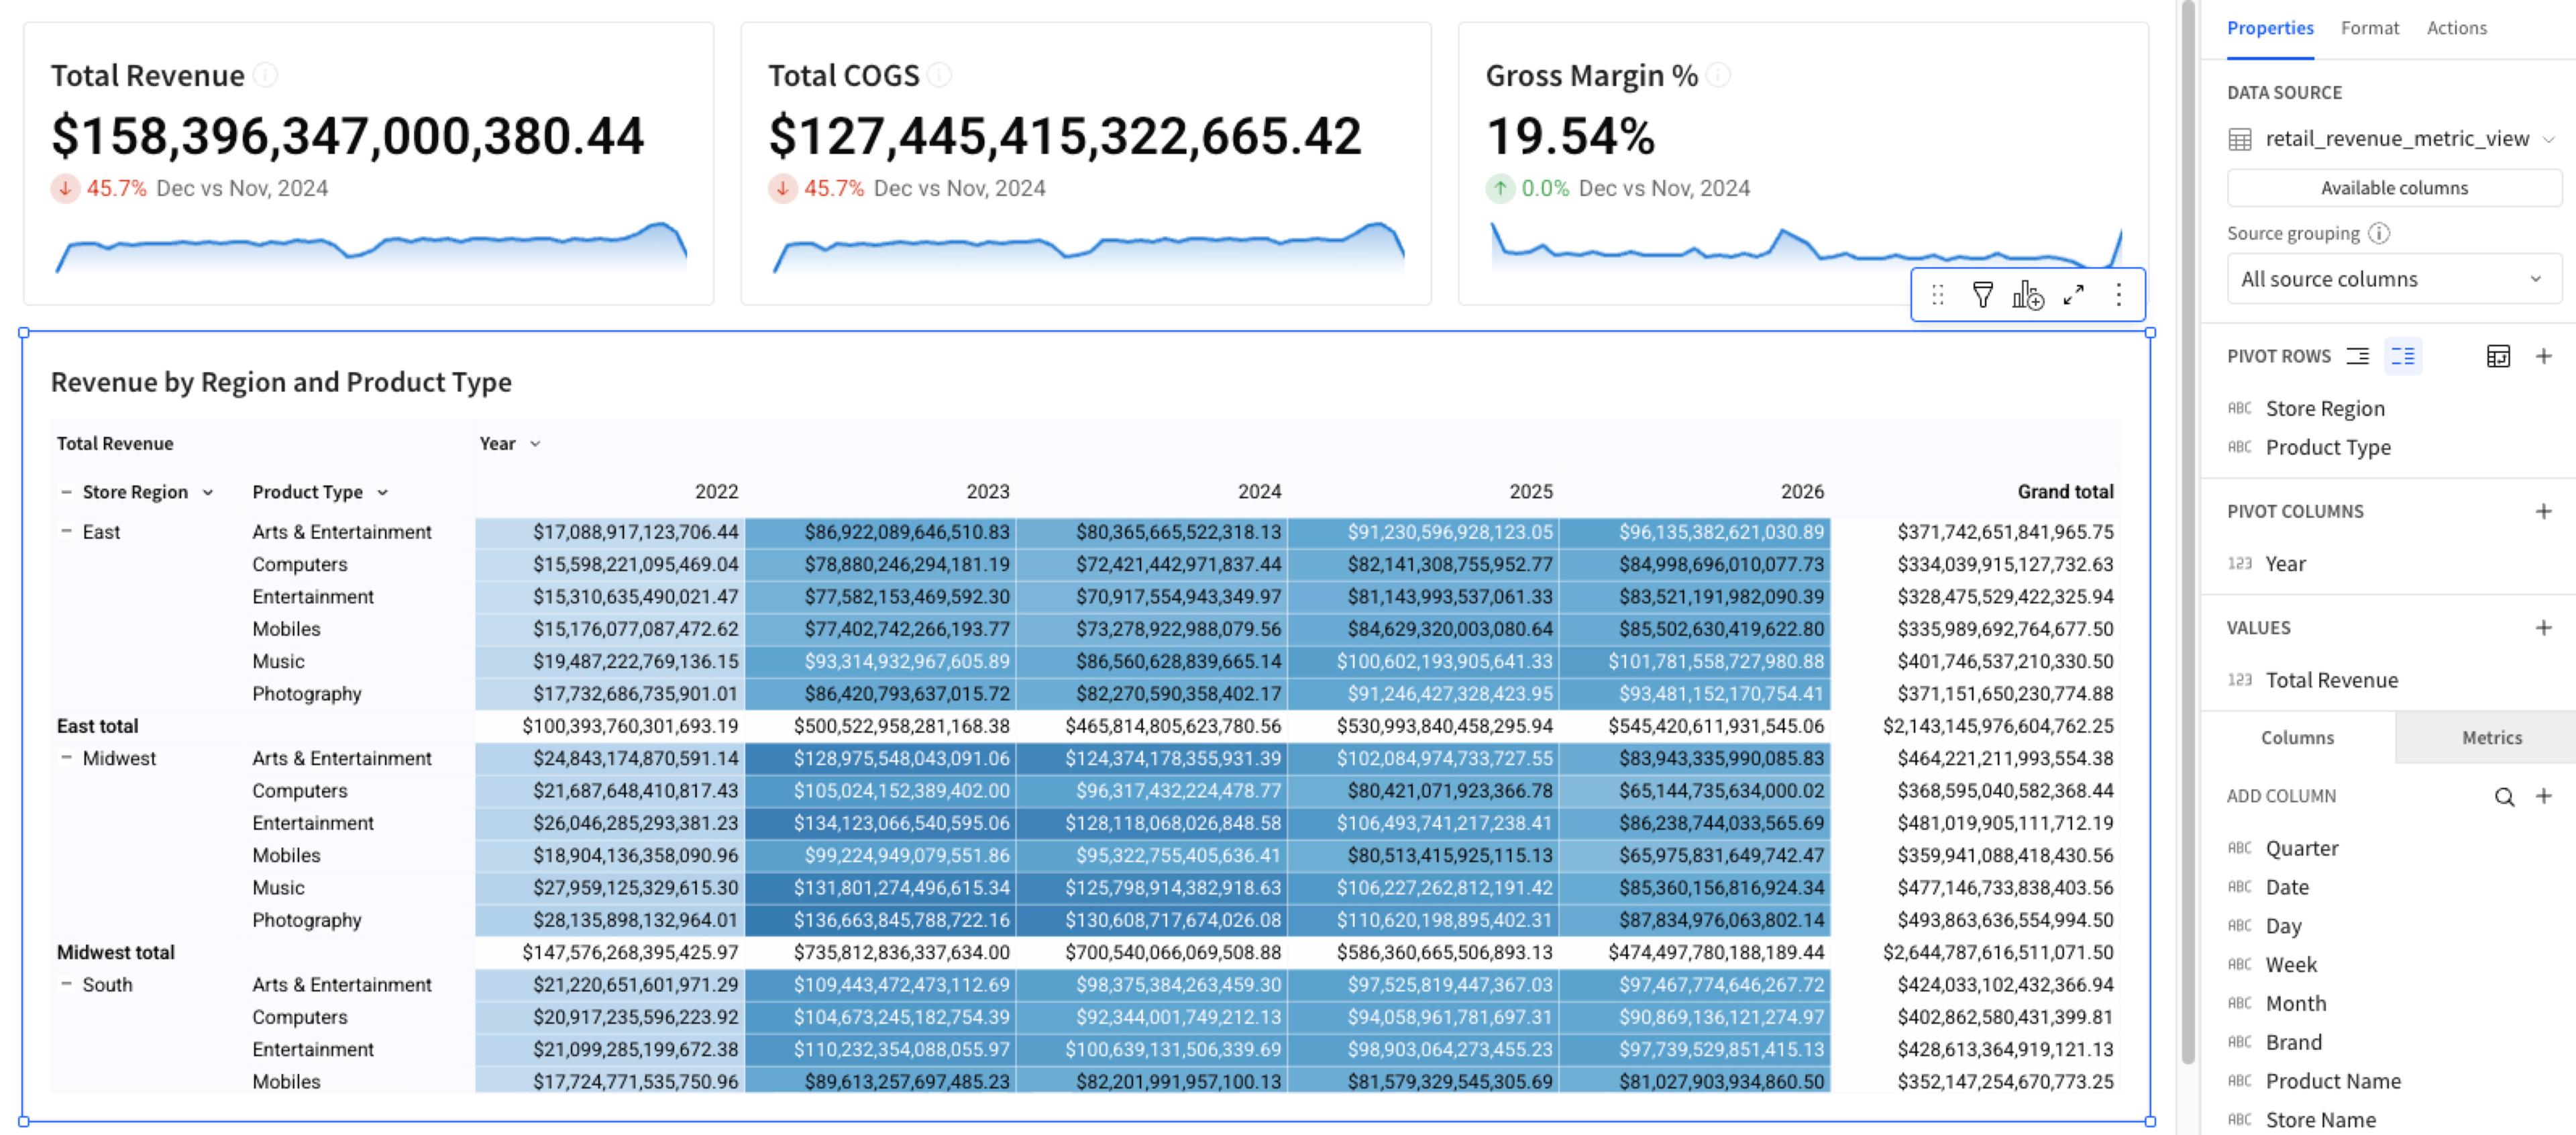Click the Gross Margin % sparkline chart
This screenshot has height=1135, width=2576.
[1806, 247]
